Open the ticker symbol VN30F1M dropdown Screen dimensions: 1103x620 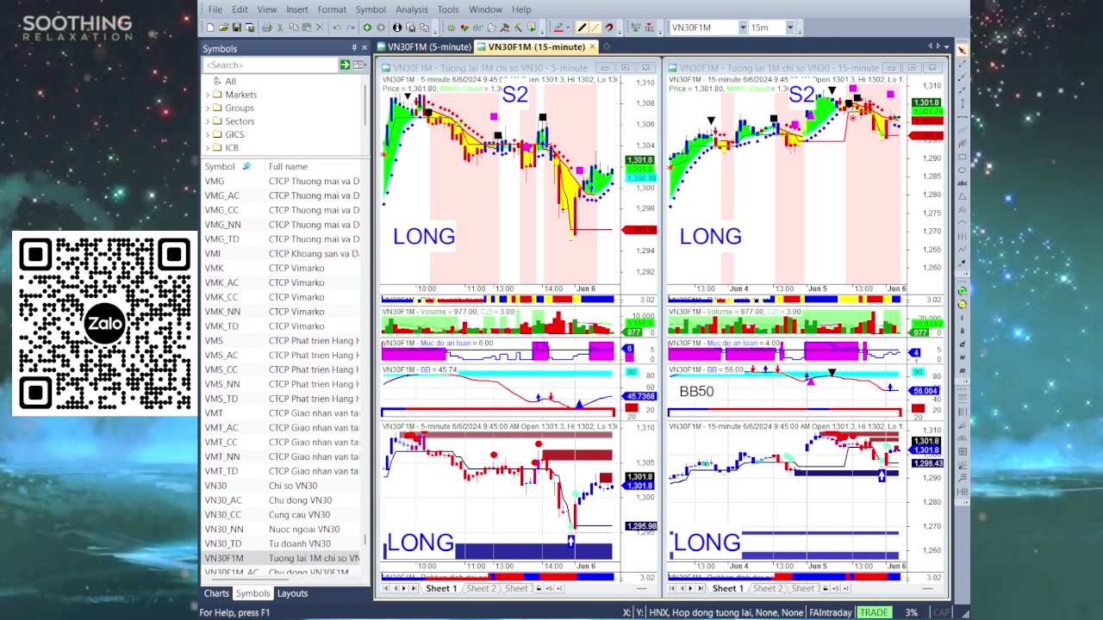pos(742,28)
